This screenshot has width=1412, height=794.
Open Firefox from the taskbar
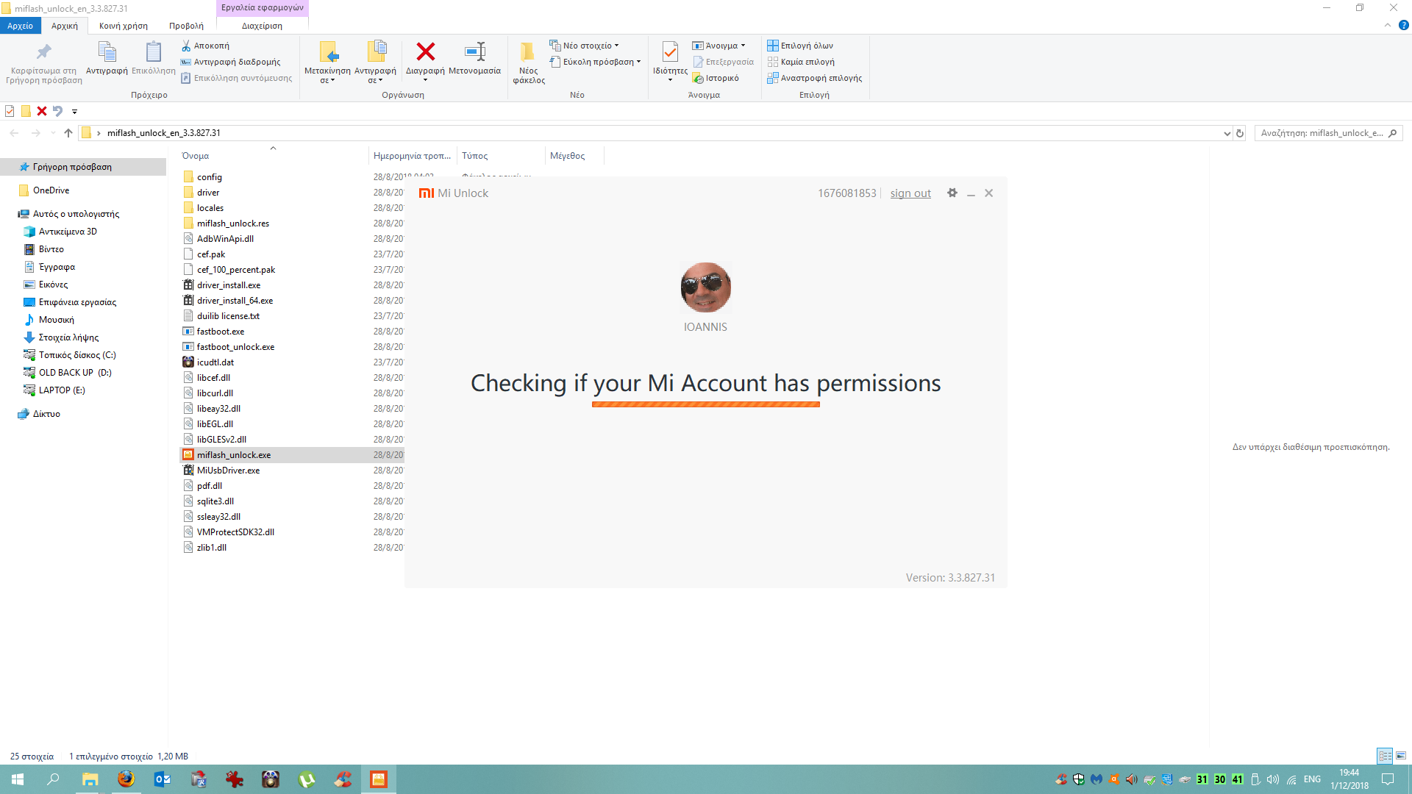(126, 779)
